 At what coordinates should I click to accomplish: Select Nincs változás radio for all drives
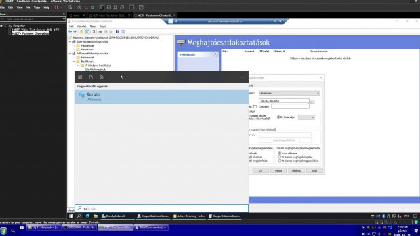pyautogui.click(x=280, y=153)
